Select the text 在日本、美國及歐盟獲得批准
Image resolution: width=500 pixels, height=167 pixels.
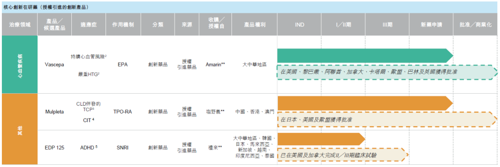(x=316, y=119)
